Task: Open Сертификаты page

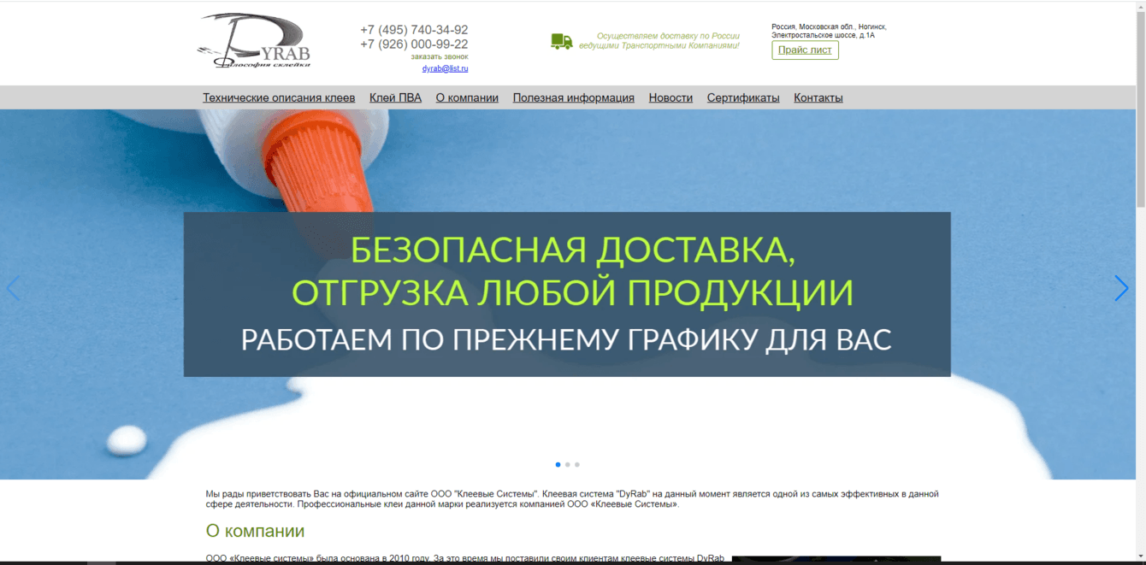Action: pos(743,97)
